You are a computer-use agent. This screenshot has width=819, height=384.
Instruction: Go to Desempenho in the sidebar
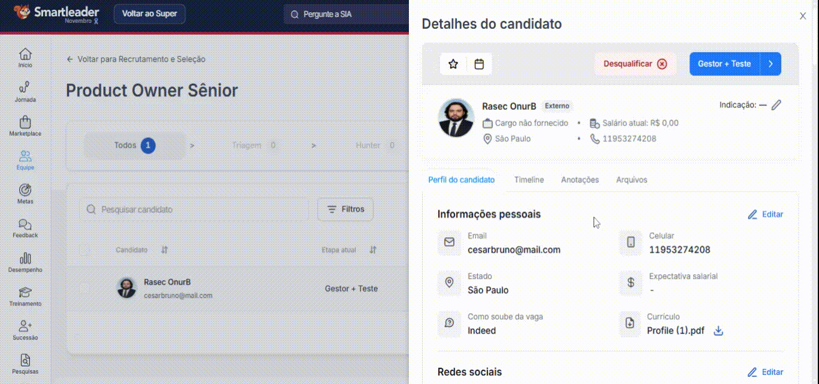(25, 262)
